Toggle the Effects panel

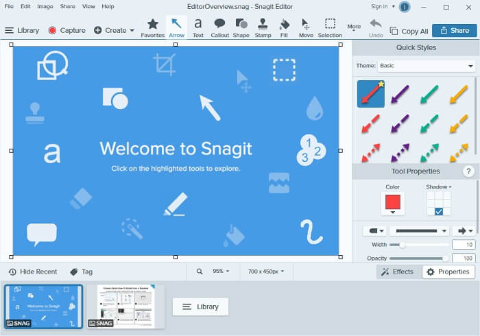pyautogui.click(x=399, y=272)
